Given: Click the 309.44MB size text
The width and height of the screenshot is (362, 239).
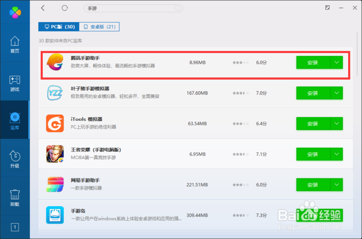Looking at the screenshot, I should pos(197,215).
